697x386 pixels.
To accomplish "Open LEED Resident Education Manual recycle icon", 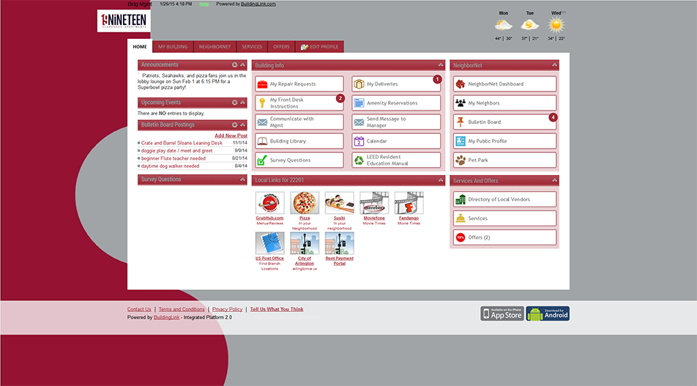I will tap(359, 160).
